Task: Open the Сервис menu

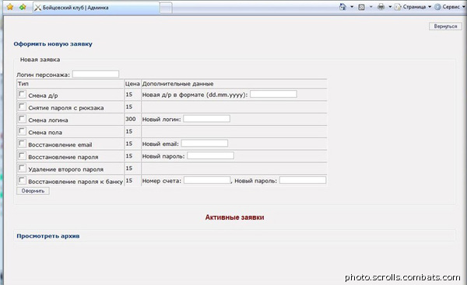Action: coord(449,6)
